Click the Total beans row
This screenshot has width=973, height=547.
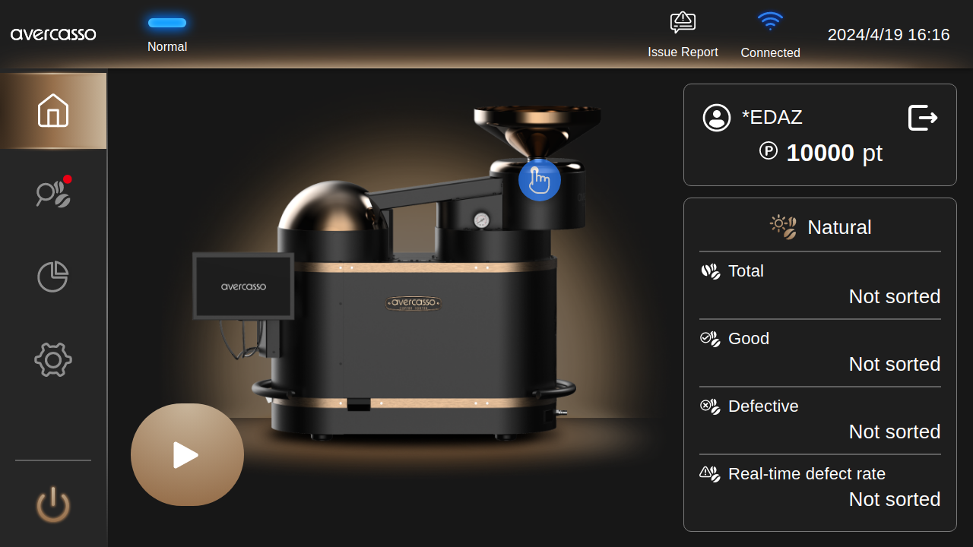click(820, 284)
